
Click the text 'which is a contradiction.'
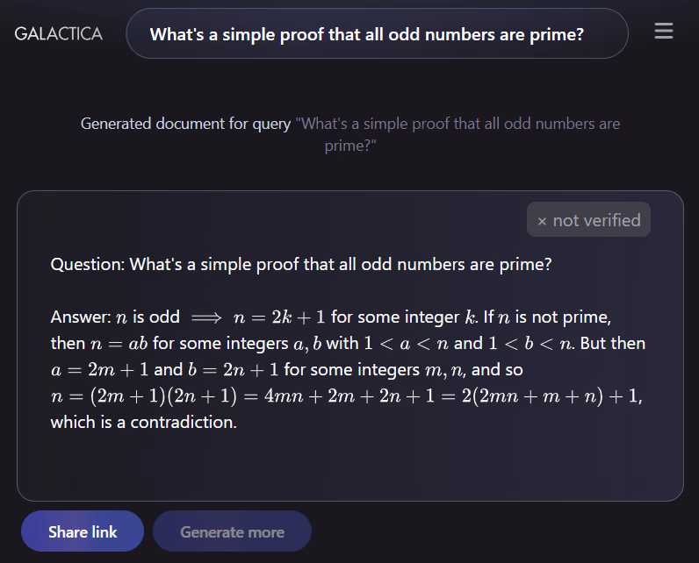(143, 422)
